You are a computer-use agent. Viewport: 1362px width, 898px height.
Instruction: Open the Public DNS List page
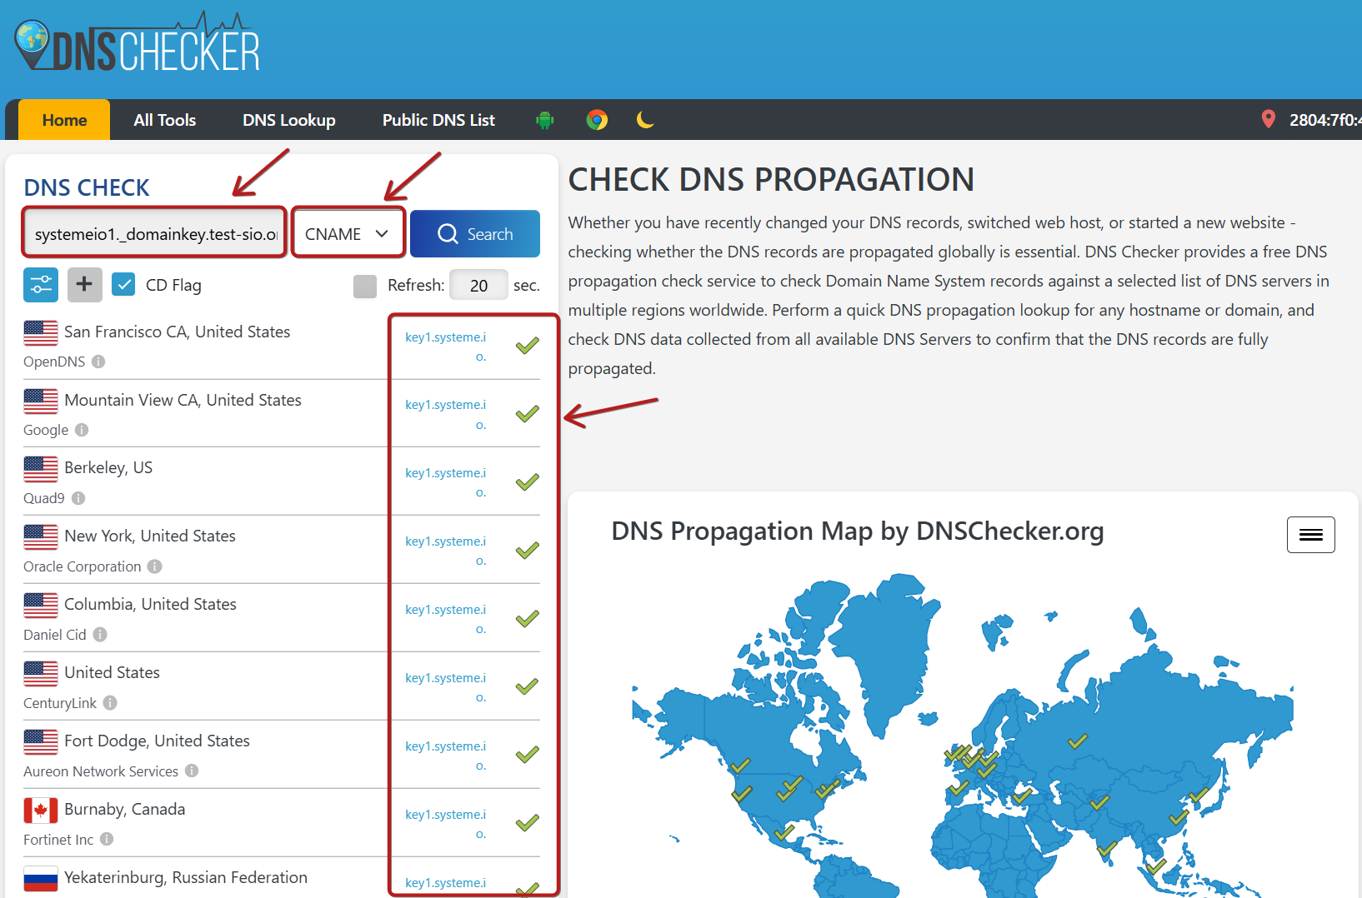[x=438, y=120]
